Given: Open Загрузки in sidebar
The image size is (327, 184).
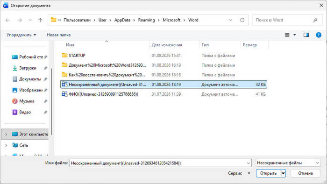Looking at the screenshot, I should click(28, 68).
